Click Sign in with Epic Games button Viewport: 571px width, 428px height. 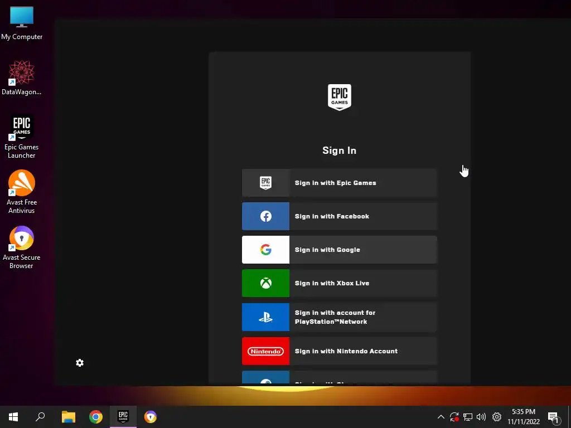click(340, 183)
